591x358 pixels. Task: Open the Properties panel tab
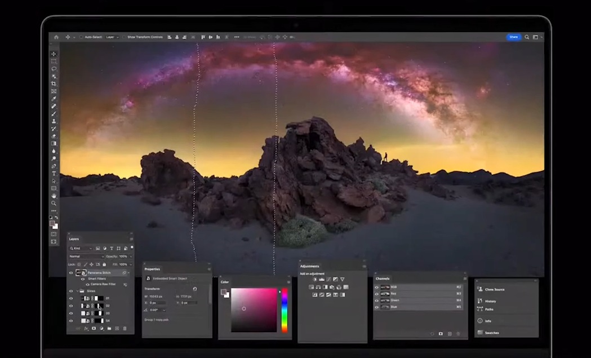coord(152,269)
